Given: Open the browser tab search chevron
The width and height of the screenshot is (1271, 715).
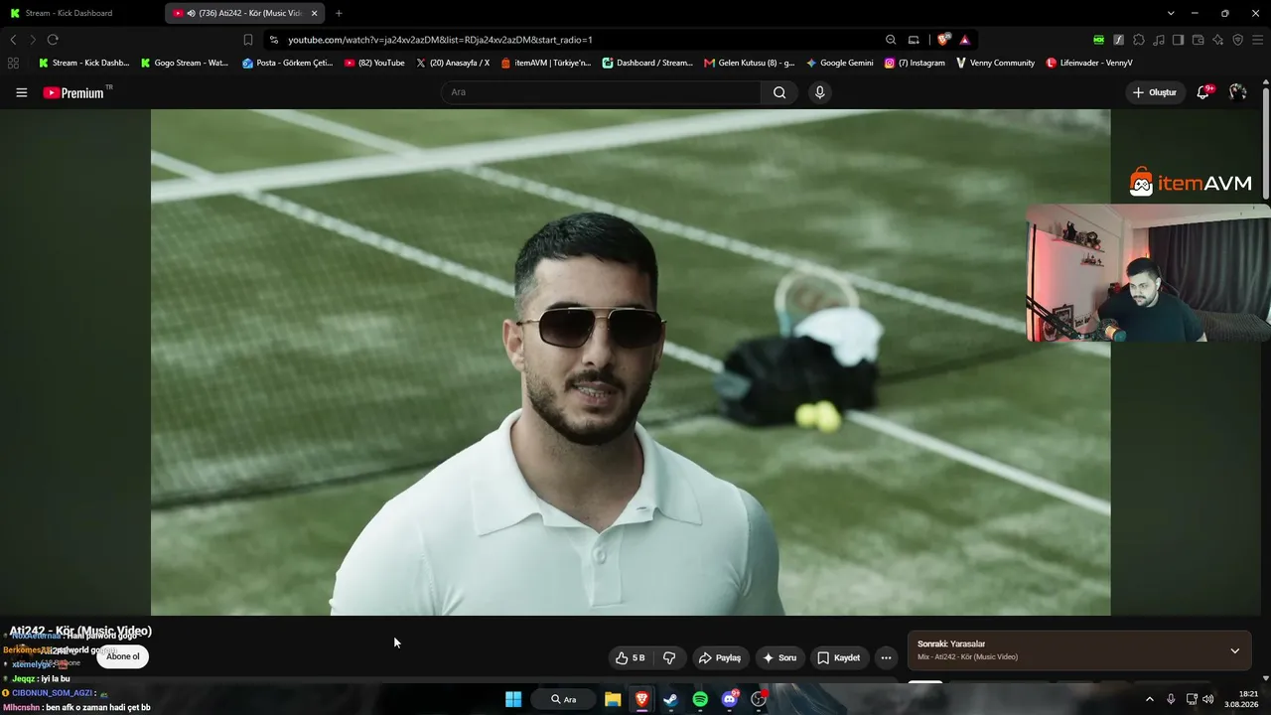Looking at the screenshot, I should pos(1171,13).
